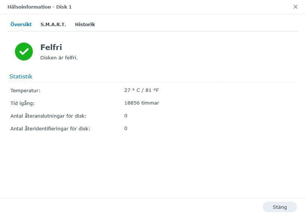The image size is (306, 214).
Task: Close the Hälsoinformation dialog with the X
Action: (295, 7)
